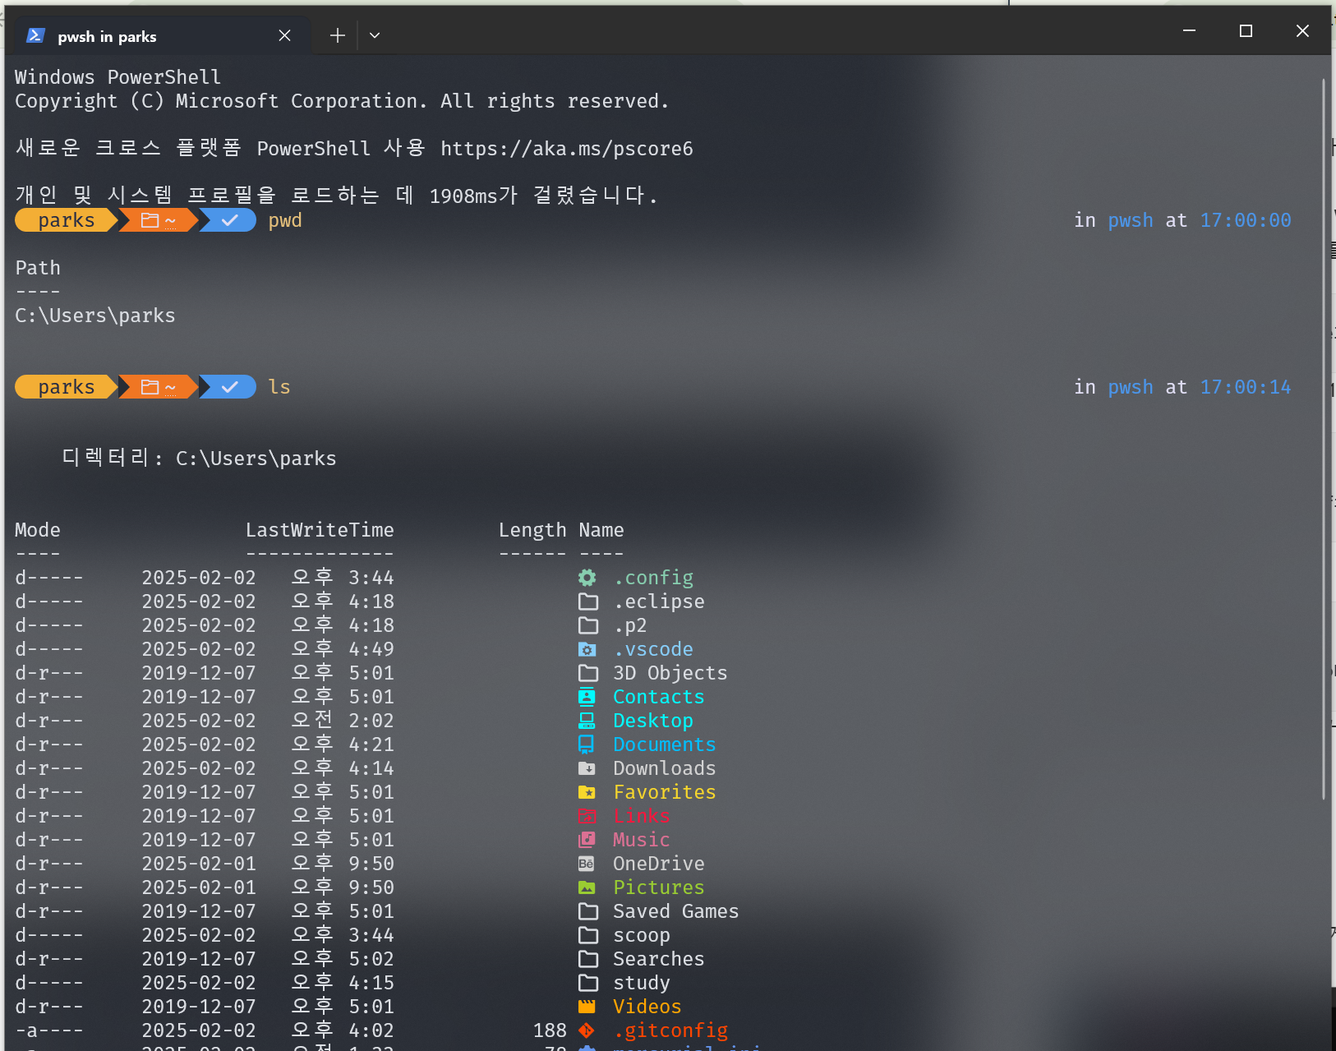Click the 'scoop' directory name
The height and width of the screenshot is (1051, 1336).
pyautogui.click(x=642, y=936)
